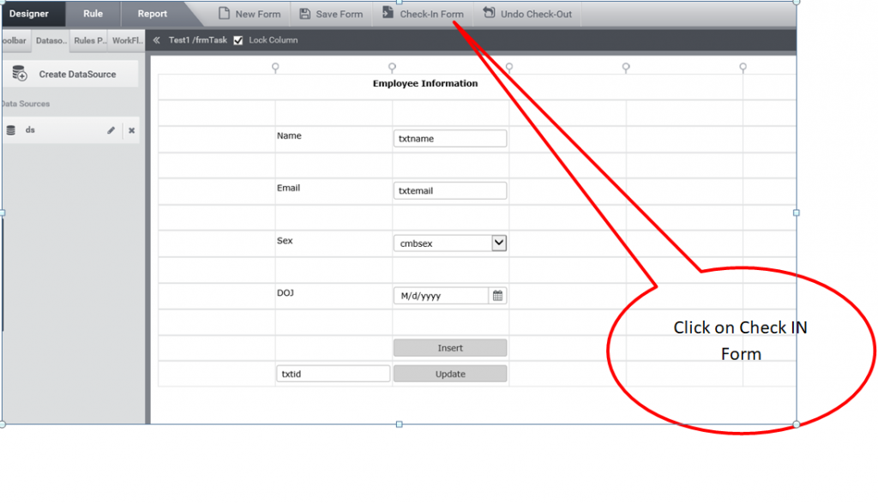
Task: Click the txtname input field
Action: click(x=450, y=138)
